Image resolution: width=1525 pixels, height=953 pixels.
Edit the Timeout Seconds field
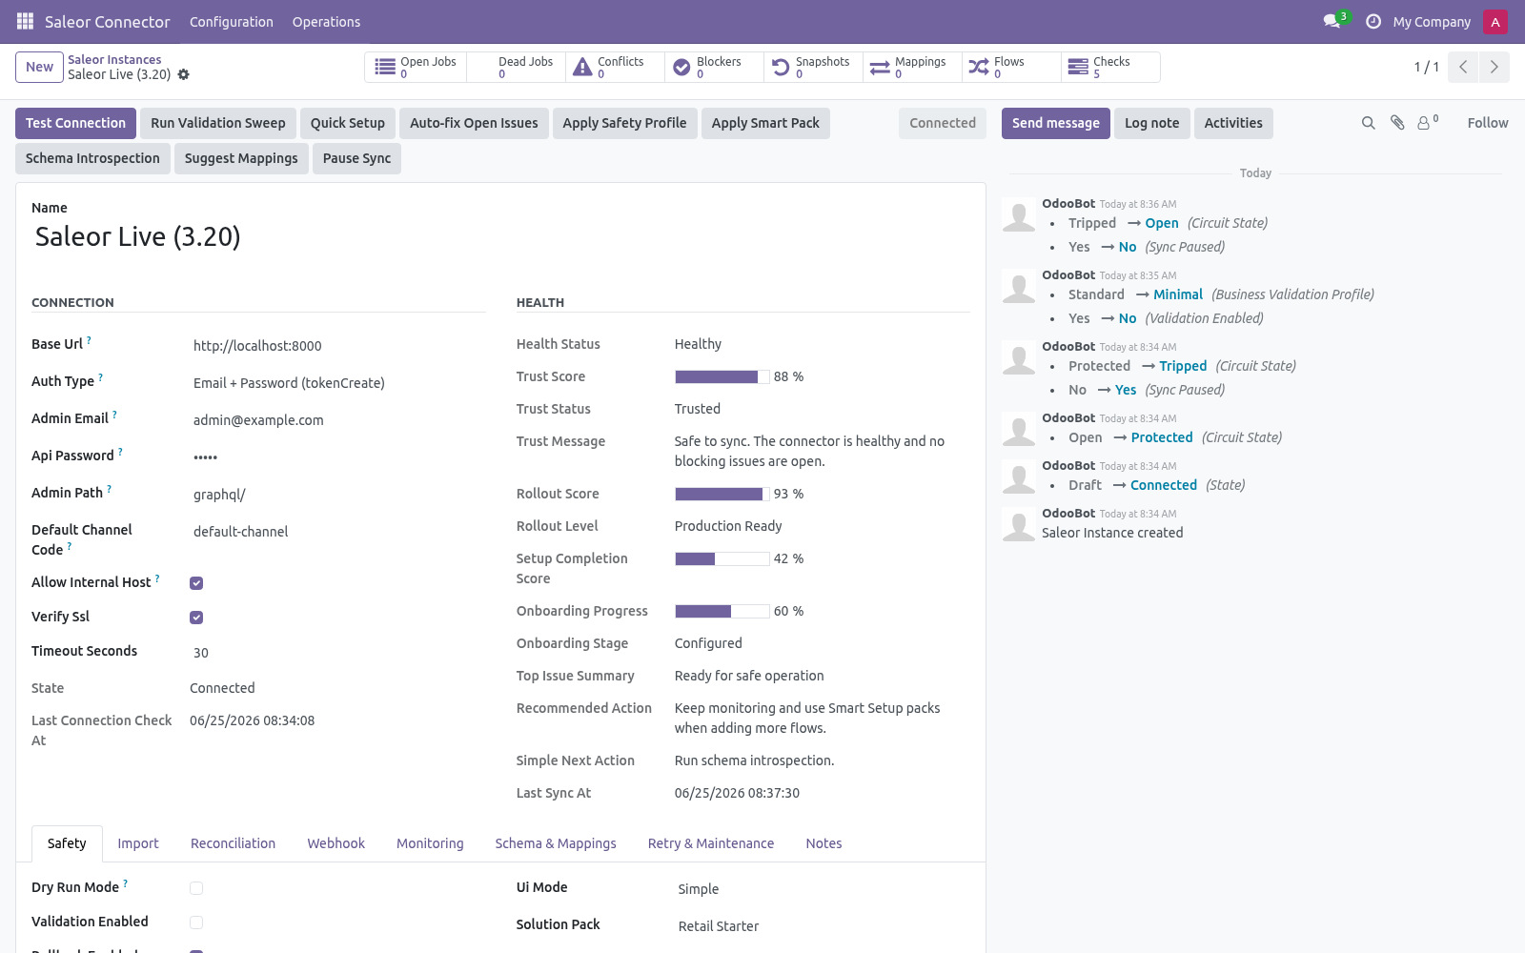pyautogui.click(x=337, y=653)
